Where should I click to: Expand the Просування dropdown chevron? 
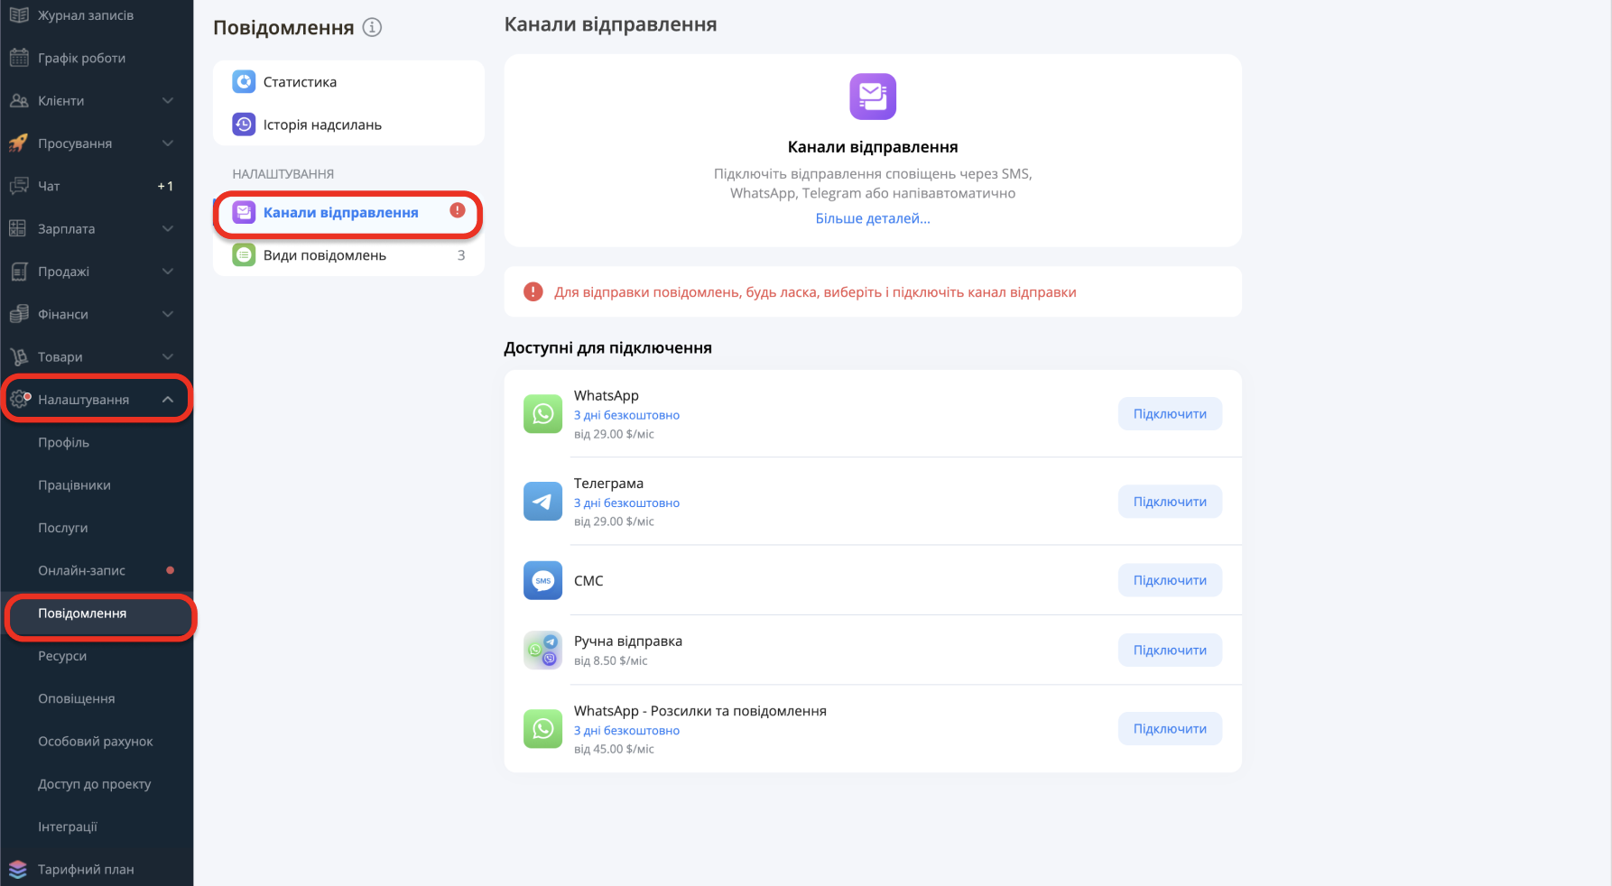click(x=167, y=143)
